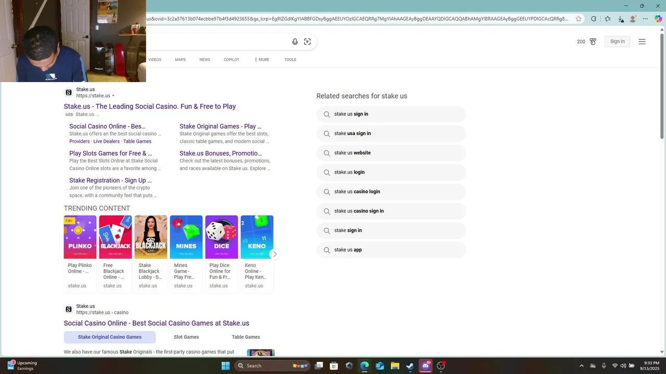Open Microsoft Rewards medal icon
This screenshot has width=666, height=374.
pos(593,42)
